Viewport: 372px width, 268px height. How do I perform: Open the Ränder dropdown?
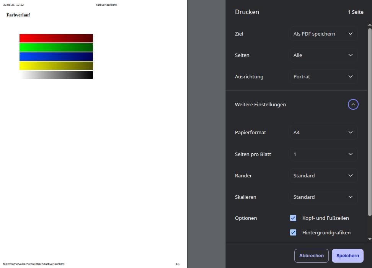point(323,175)
